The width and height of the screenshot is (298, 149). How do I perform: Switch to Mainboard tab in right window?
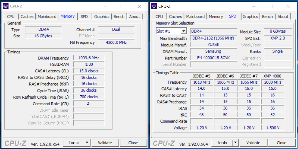tap(195, 17)
